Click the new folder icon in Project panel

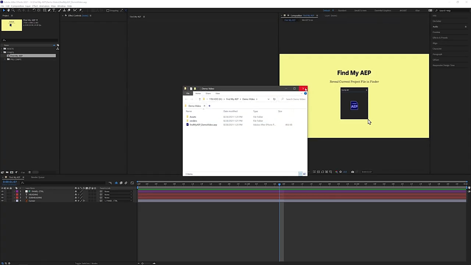[7, 172]
